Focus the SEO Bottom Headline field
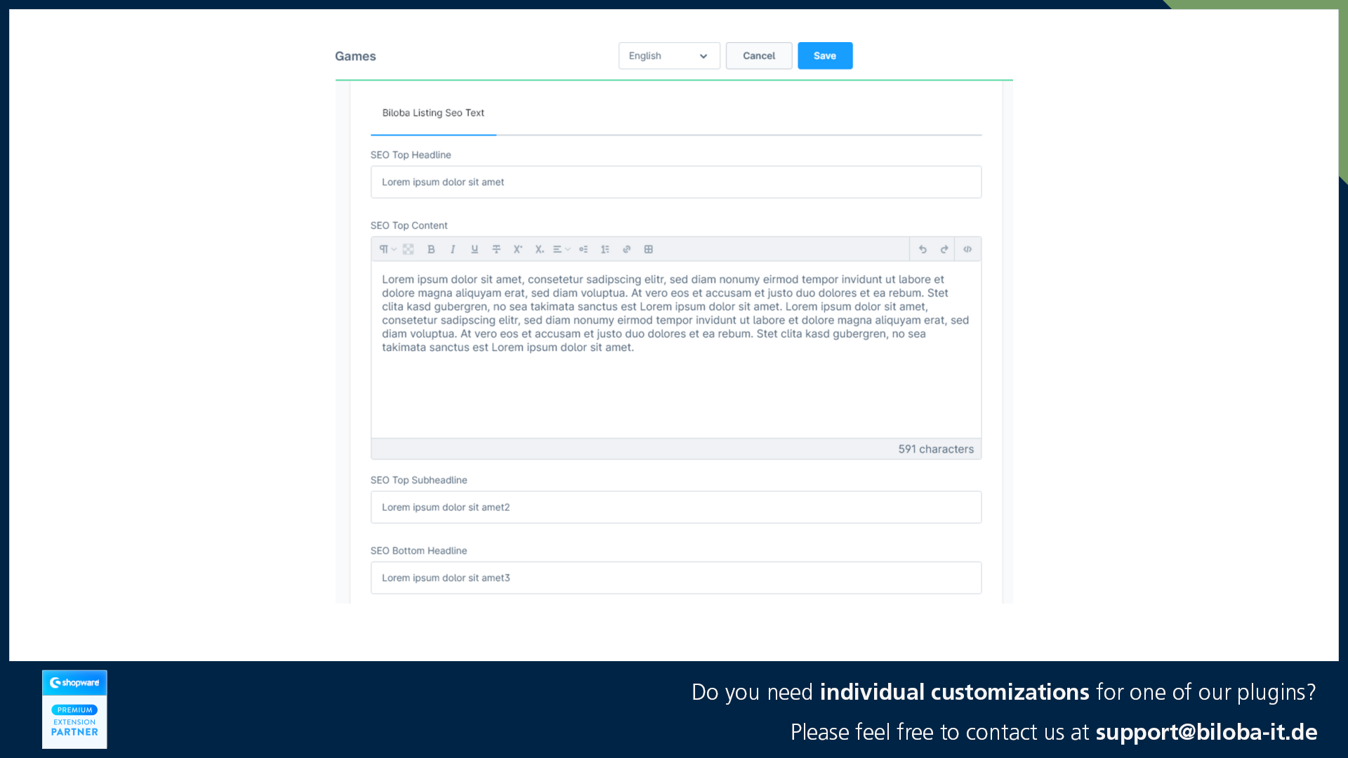The height and width of the screenshot is (758, 1348). click(676, 578)
